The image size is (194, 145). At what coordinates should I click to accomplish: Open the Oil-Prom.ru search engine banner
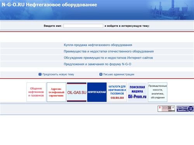click(x=137, y=92)
